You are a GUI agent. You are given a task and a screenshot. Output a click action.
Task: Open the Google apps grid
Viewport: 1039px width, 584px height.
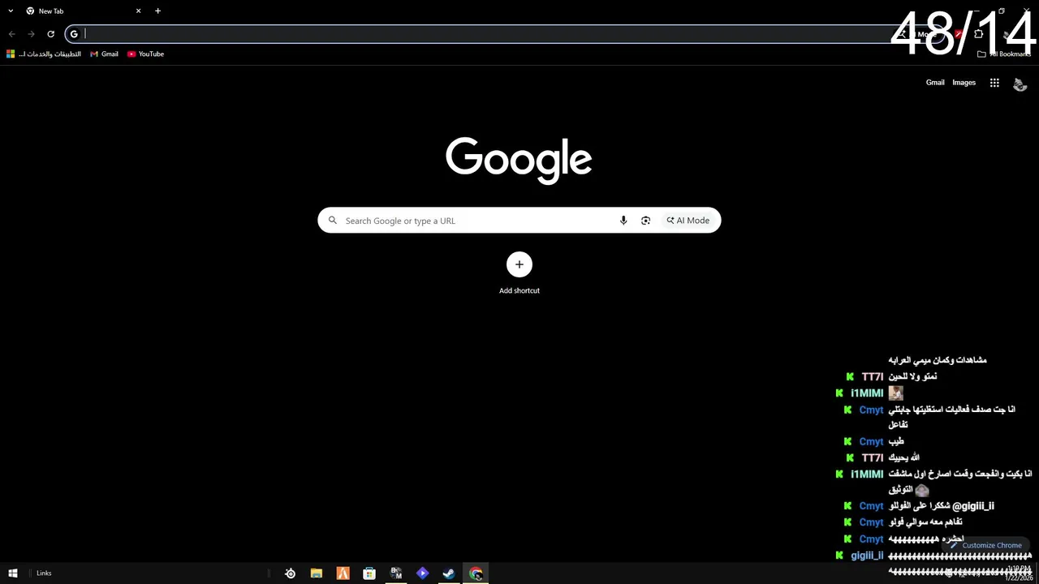pos(994,83)
